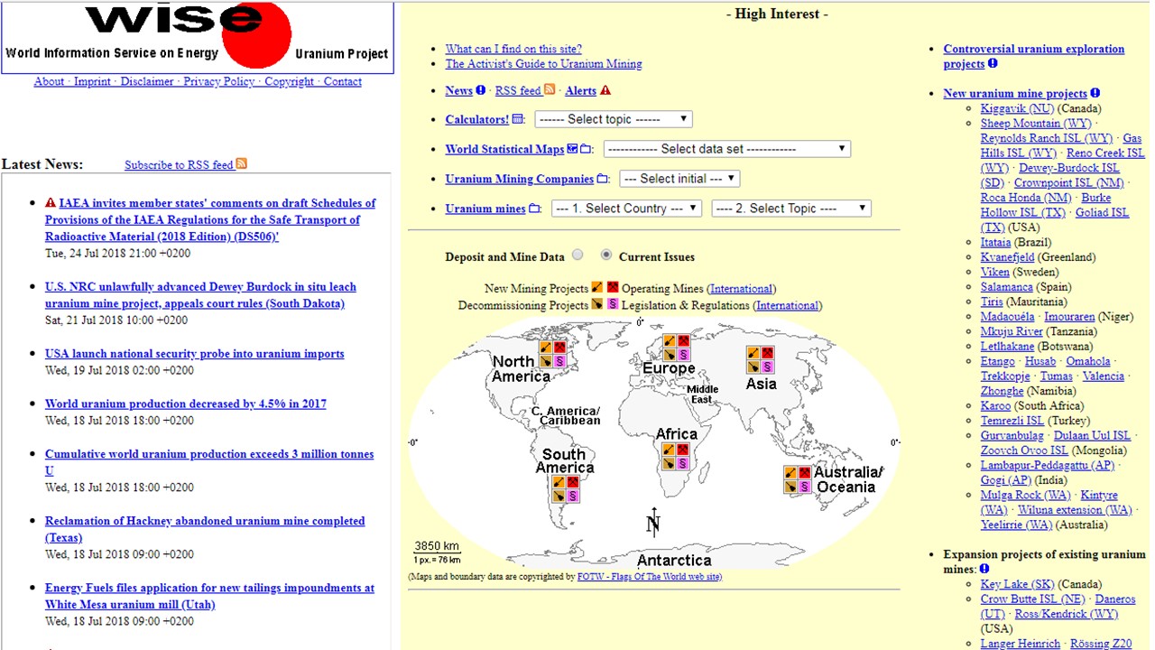The image size is (1155, 650).
Task: Click red warning icon beside Alerts link
Action: pyautogui.click(x=605, y=90)
